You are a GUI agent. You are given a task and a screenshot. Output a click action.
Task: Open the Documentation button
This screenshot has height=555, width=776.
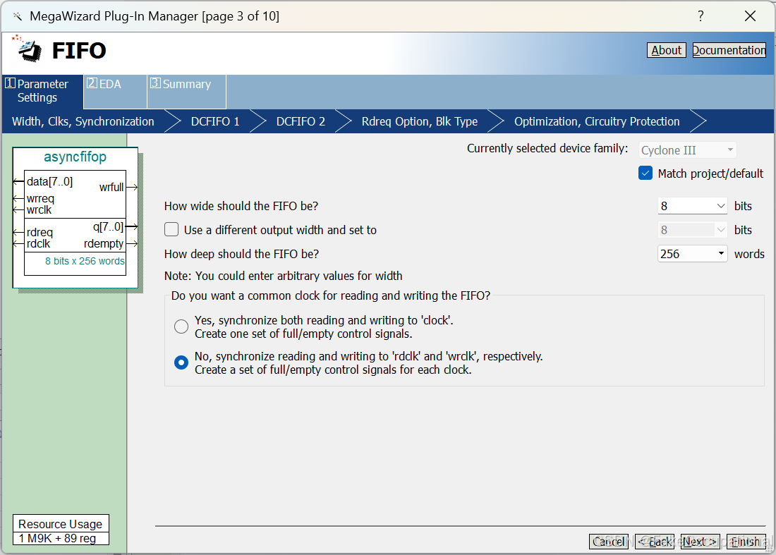[729, 50]
